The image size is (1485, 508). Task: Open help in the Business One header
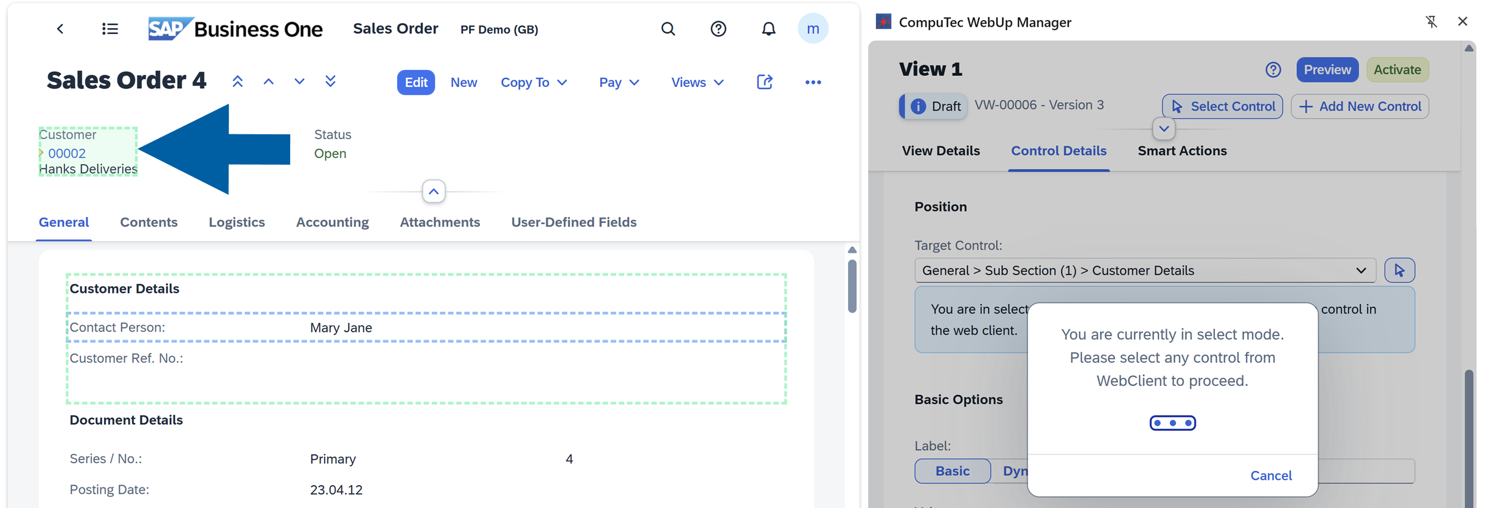[718, 29]
